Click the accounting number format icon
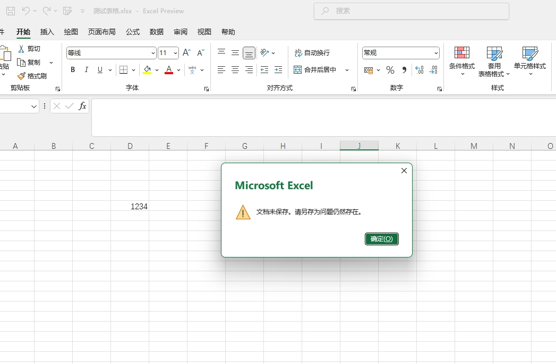556x364 pixels. pyautogui.click(x=369, y=70)
